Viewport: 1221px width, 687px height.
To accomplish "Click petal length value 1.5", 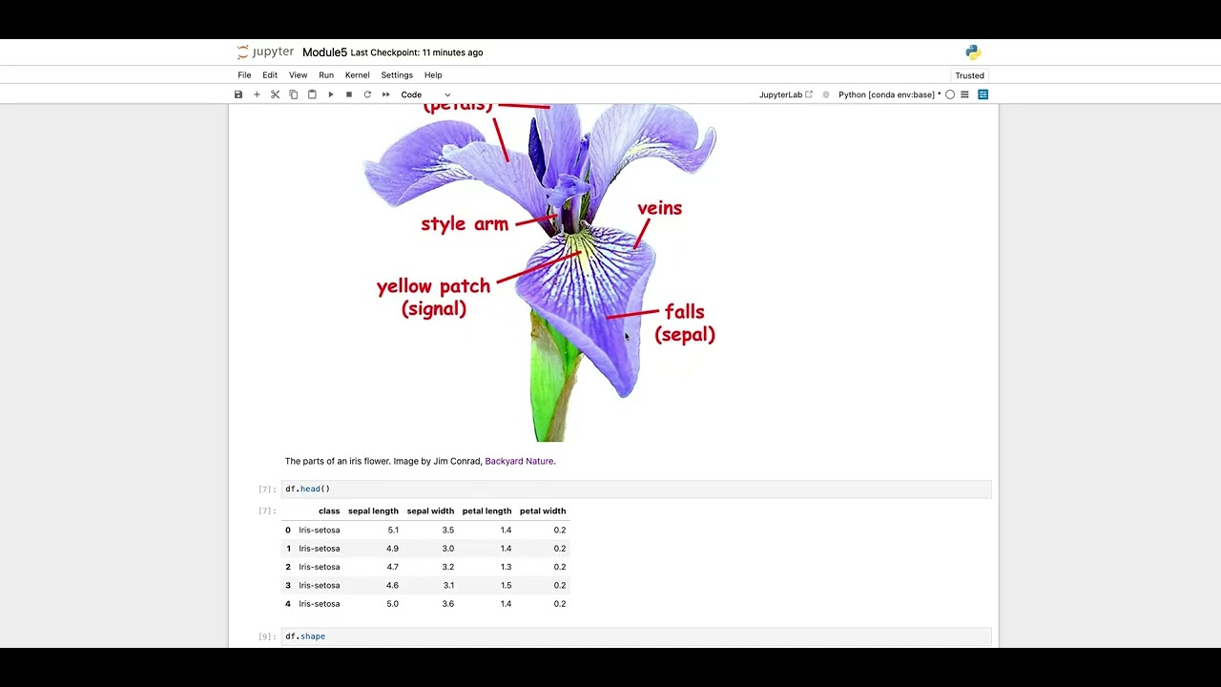I will pos(506,585).
